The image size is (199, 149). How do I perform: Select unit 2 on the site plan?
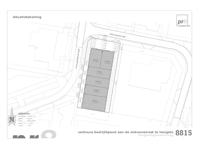click(108, 62)
